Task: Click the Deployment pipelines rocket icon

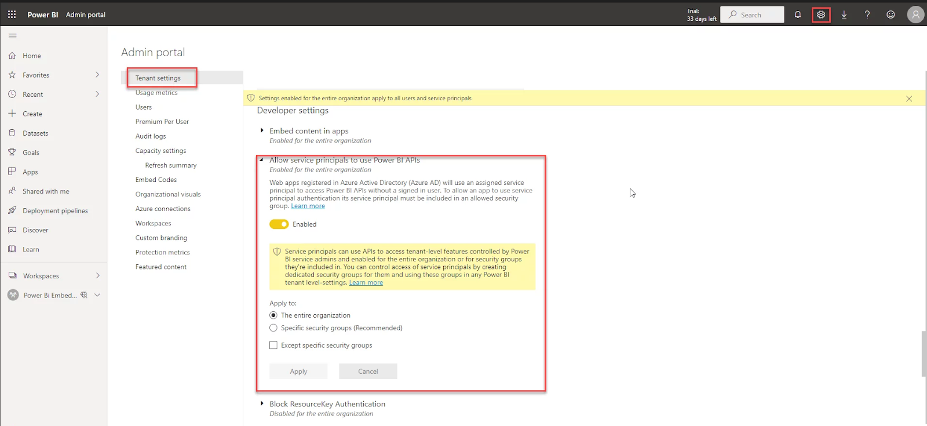Action: [12, 210]
